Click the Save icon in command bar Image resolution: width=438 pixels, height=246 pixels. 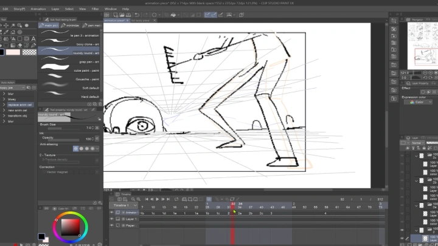coord(128,15)
